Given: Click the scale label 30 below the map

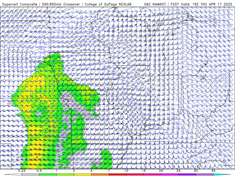Looking at the screenshot, I should point(196,171).
